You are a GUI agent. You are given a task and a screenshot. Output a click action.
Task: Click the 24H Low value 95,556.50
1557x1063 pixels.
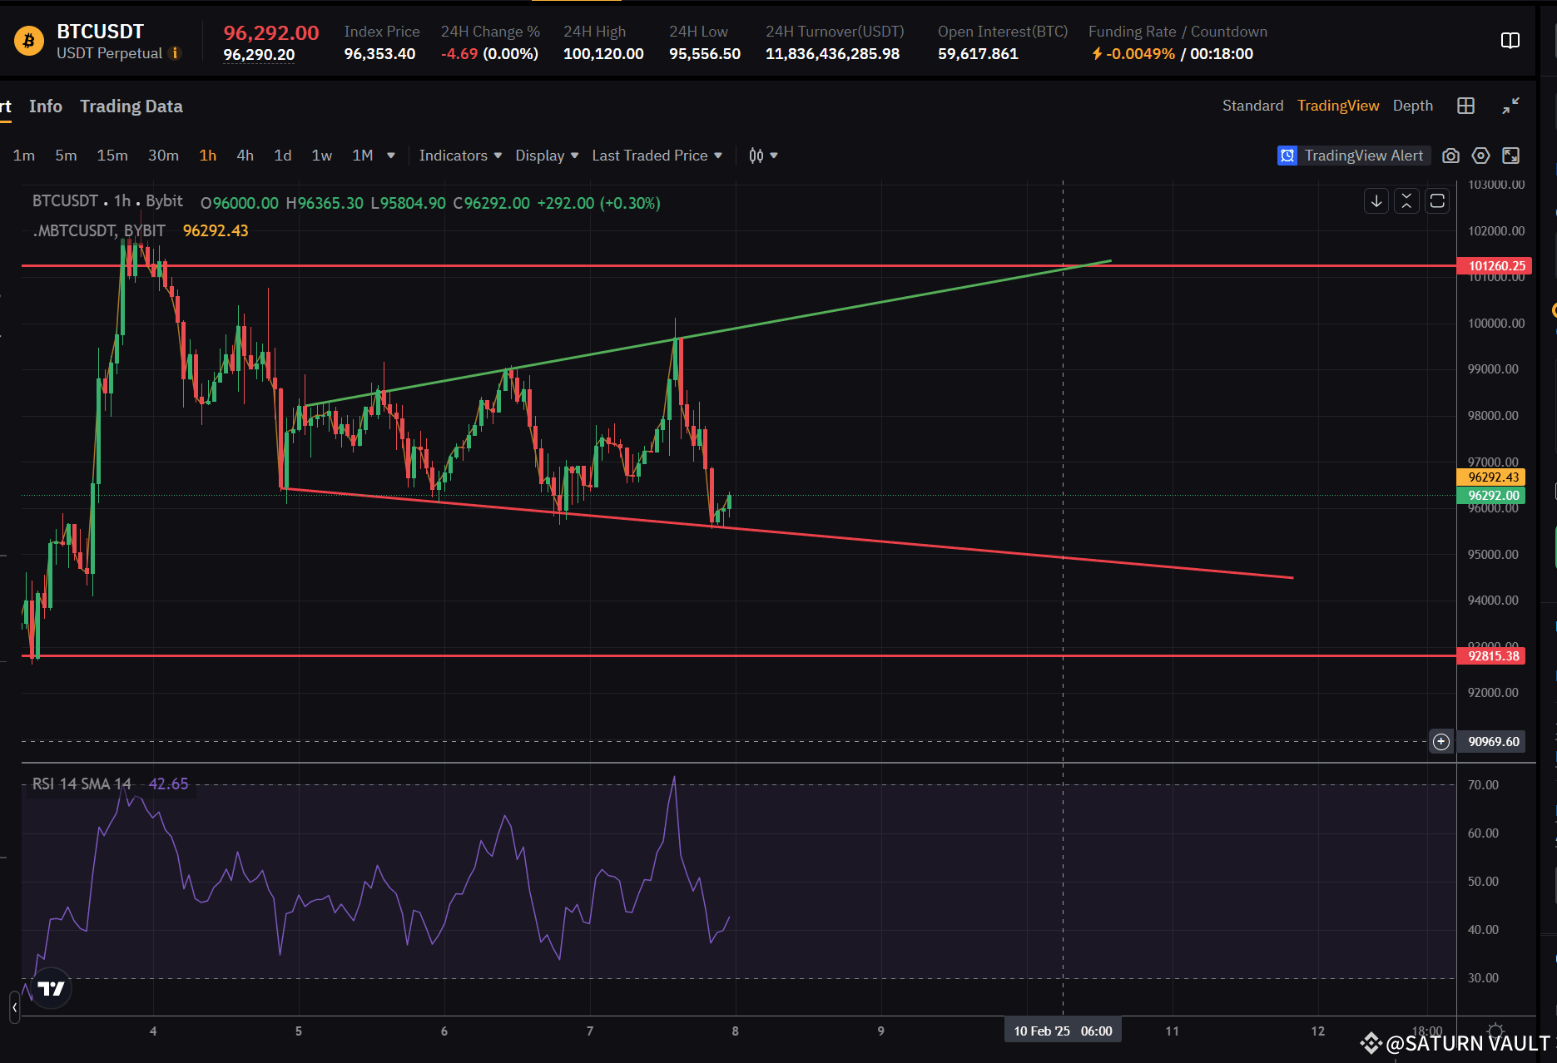pos(705,54)
